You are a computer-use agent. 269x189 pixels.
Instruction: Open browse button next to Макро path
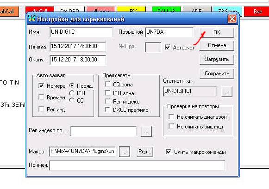125,152
